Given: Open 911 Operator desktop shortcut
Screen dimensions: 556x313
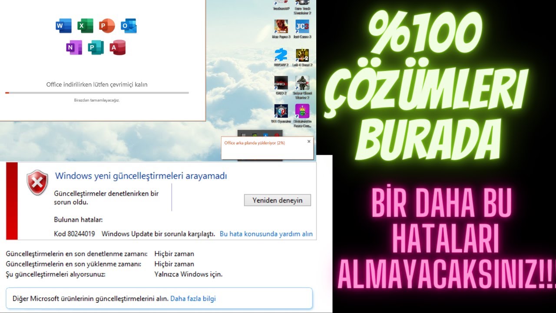Looking at the screenshot, I should tap(281, 113).
